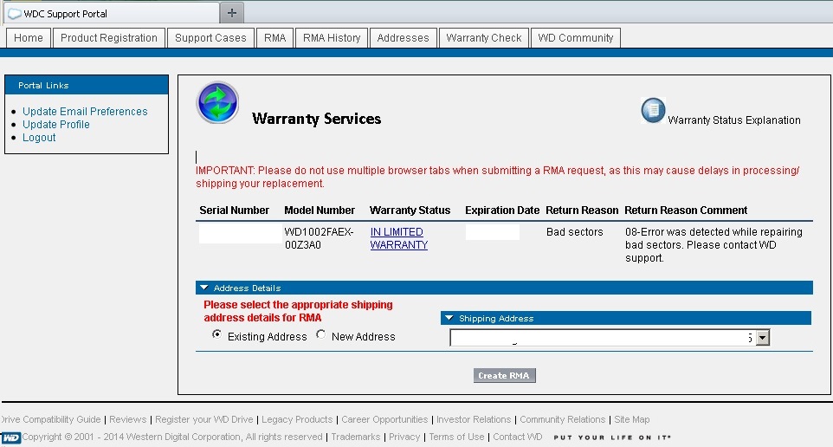
Task: Click the Expiration Date column header
Action: pyautogui.click(x=502, y=210)
